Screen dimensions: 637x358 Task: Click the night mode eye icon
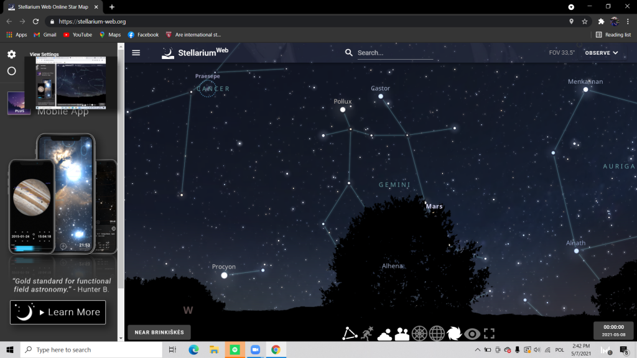point(472,334)
